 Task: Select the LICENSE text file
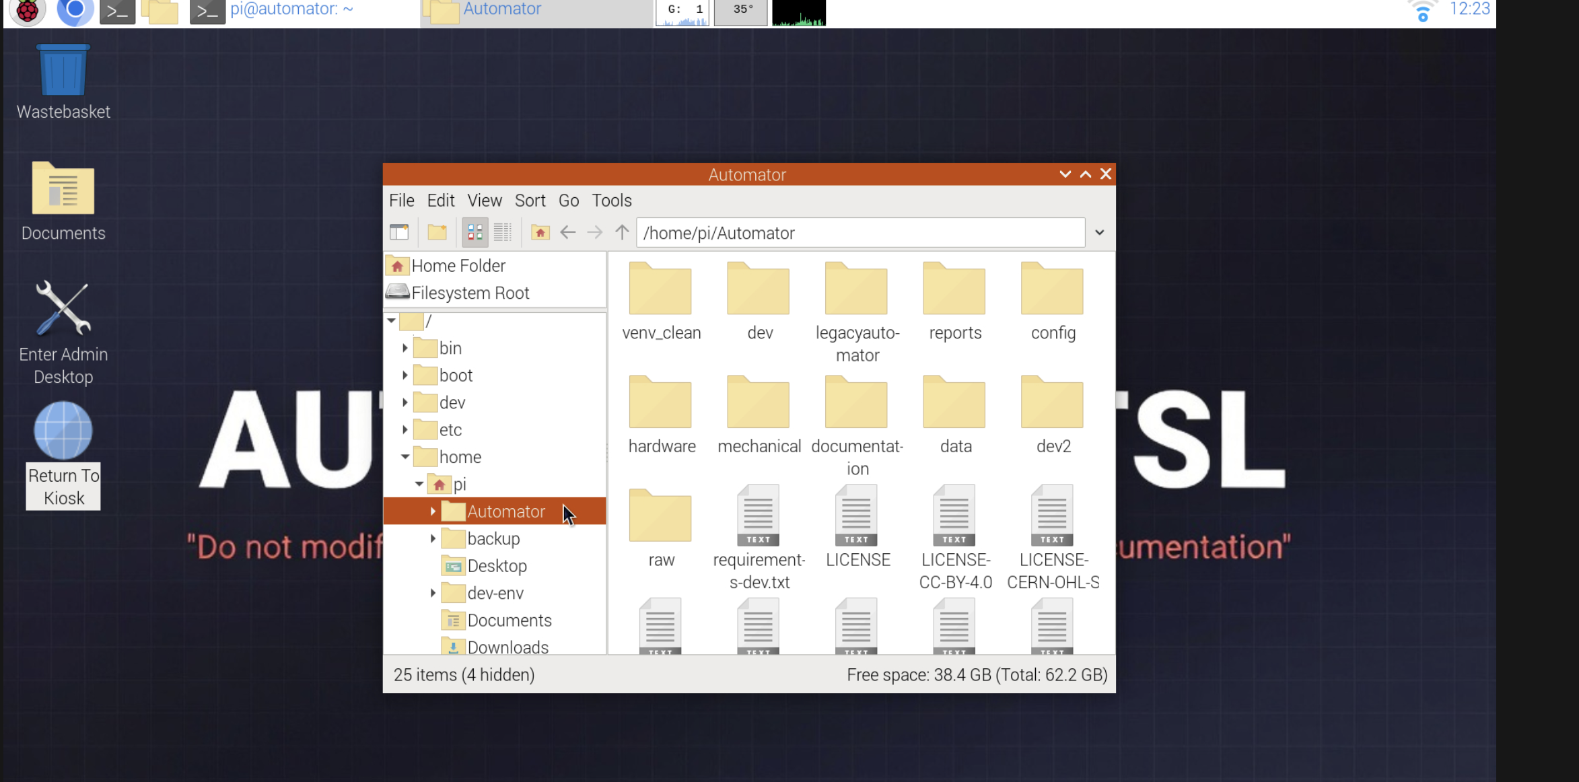tap(857, 528)
